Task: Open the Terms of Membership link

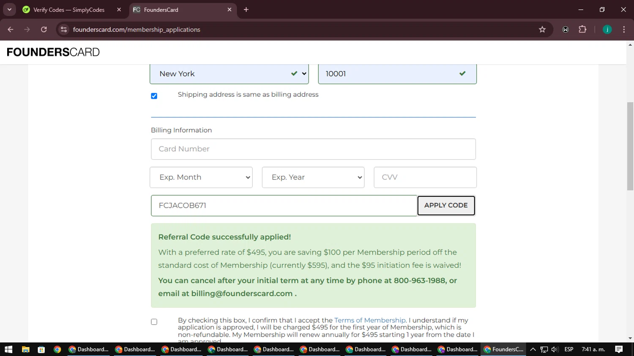Action: point(370,320)
